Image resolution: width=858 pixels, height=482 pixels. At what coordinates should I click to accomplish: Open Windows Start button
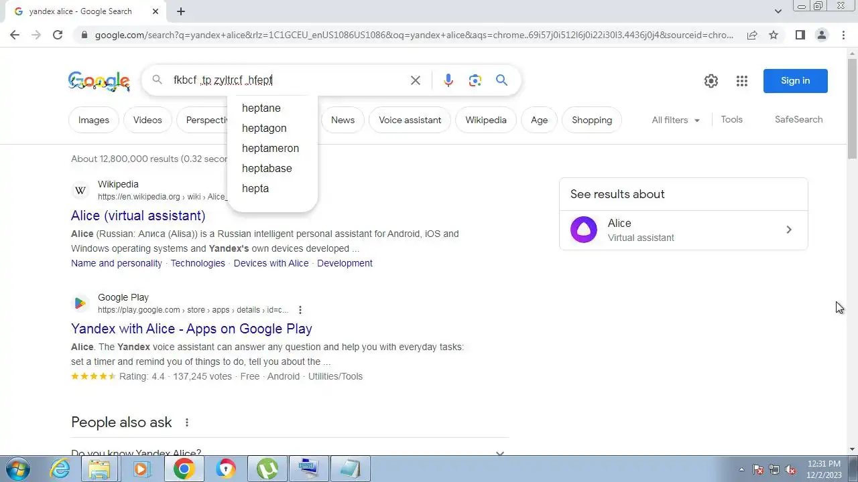[x=18, y=469]
